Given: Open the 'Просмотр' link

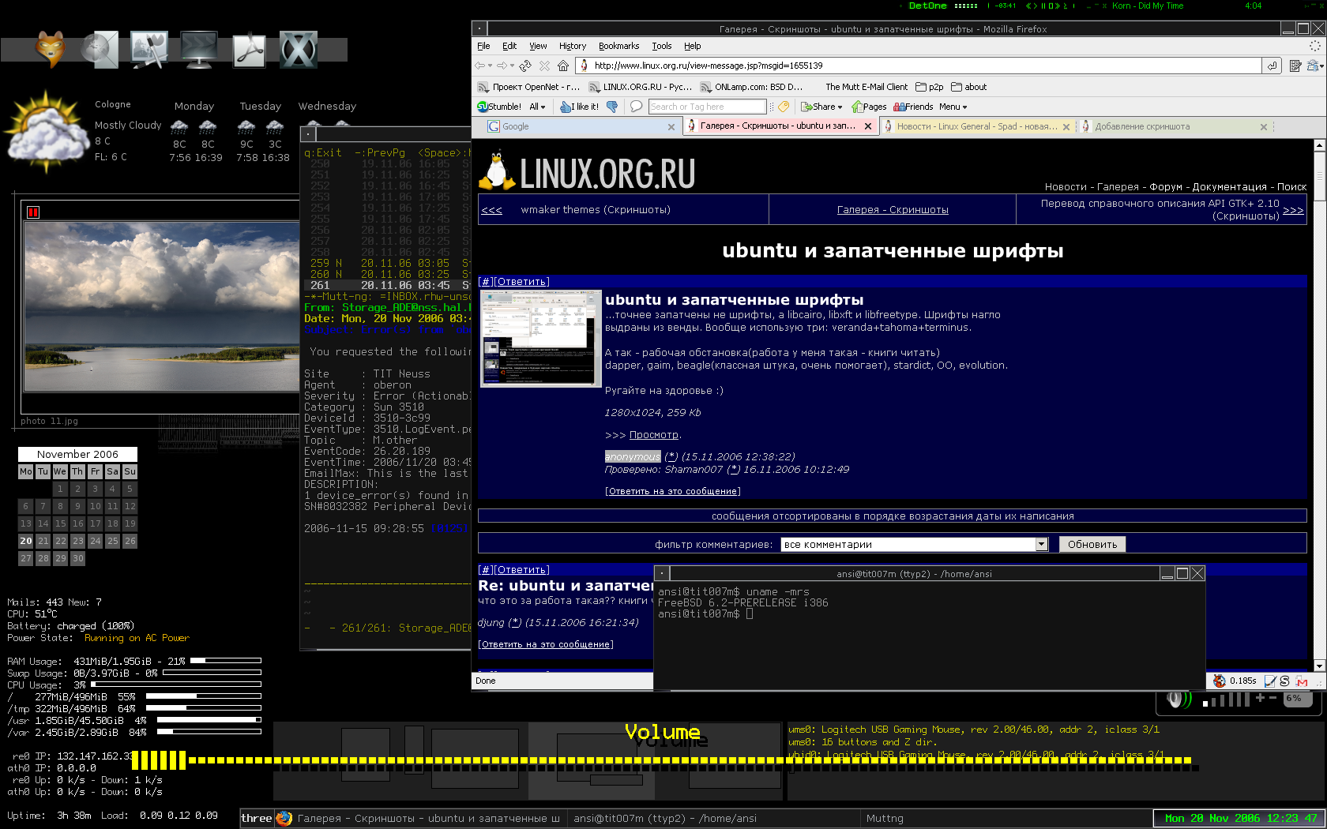Looking at the screenshot, I should (x=654, y=434).
